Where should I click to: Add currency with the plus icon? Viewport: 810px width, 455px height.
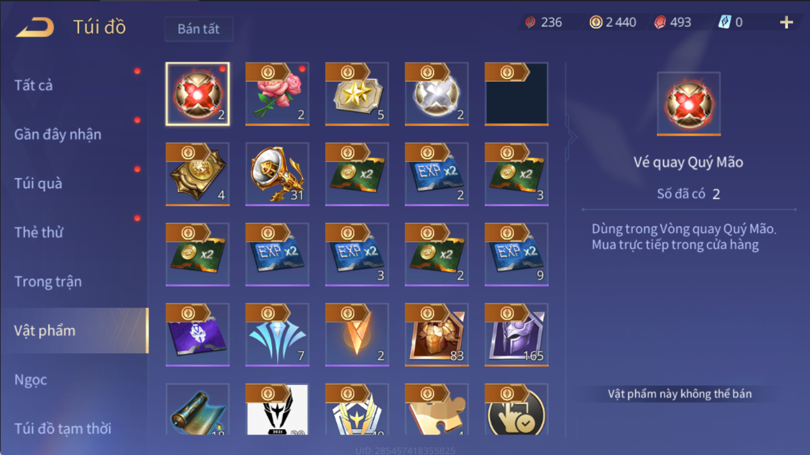787,23
